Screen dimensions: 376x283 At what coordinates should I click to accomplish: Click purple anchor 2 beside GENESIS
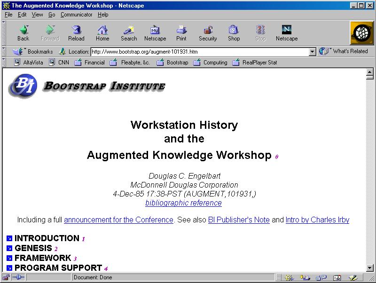tap(56, 249)
